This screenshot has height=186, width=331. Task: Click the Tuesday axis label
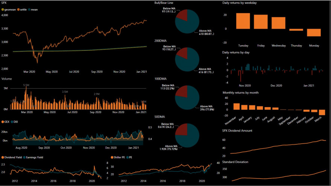click(x=243, y=45)
